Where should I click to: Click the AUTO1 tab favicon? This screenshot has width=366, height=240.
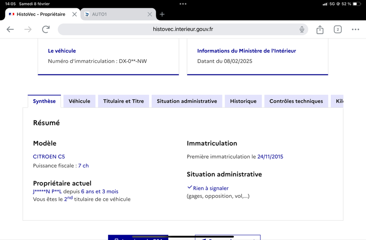[87, 15]
